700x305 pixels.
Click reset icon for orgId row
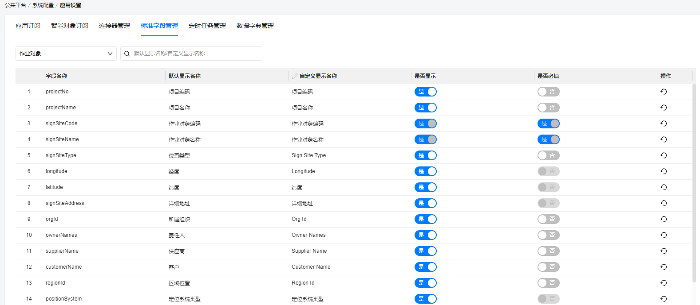point(664,219)
